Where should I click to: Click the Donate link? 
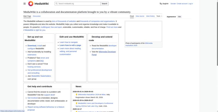[x=173, y=4]
